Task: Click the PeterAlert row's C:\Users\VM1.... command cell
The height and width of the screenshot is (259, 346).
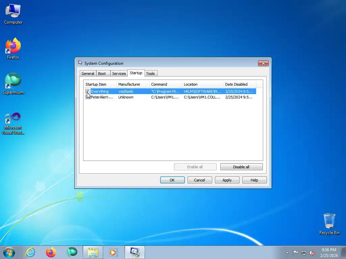Action: point(165,97)
